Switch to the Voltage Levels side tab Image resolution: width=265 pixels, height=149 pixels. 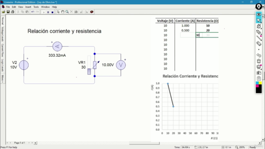point(2,34)
